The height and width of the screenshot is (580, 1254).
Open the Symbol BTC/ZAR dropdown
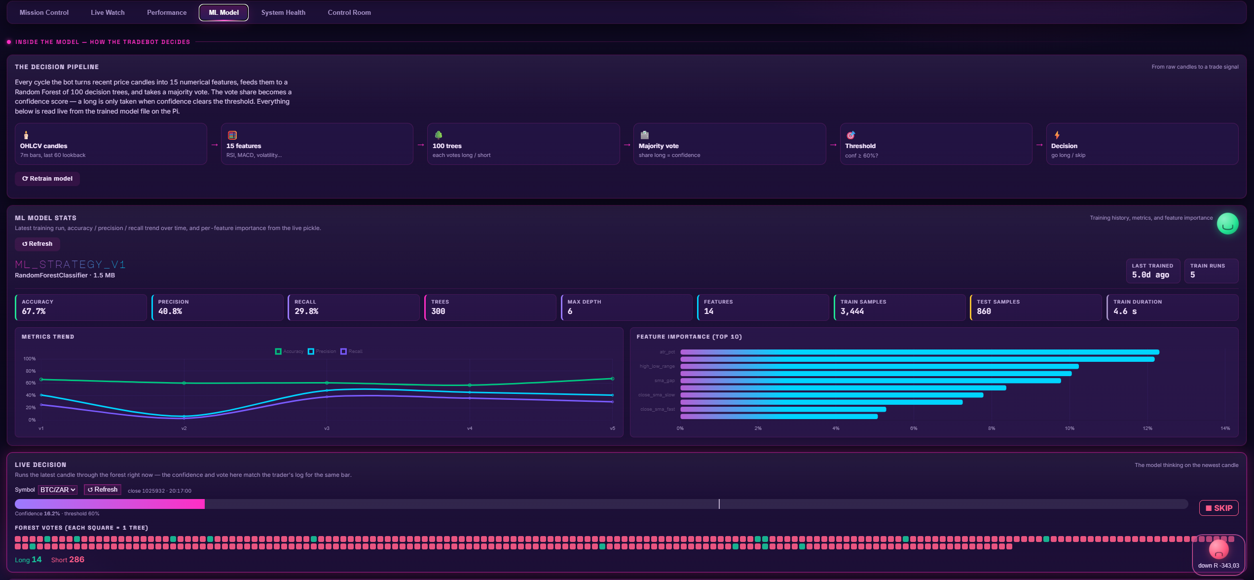58,490
